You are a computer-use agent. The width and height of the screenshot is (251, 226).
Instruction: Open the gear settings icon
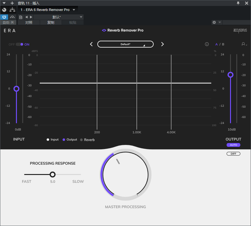214,22
